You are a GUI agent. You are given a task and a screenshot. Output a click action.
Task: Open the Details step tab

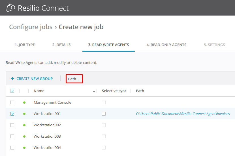(x=61, y=45)
